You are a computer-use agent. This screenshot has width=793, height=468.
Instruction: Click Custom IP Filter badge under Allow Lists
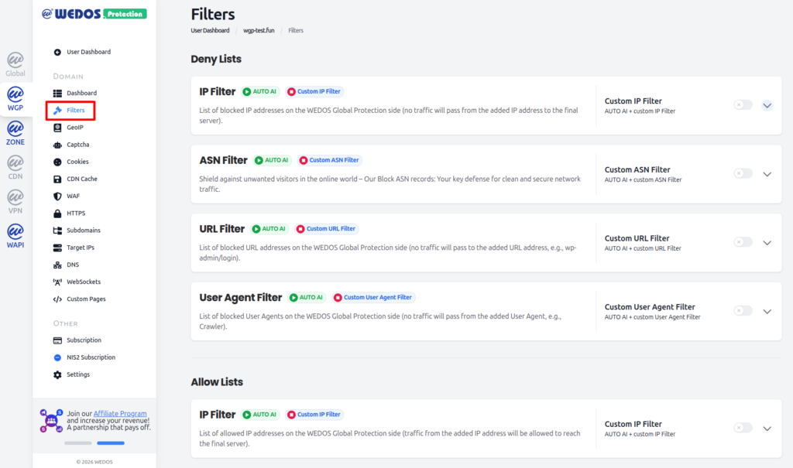tap(314, 415)
